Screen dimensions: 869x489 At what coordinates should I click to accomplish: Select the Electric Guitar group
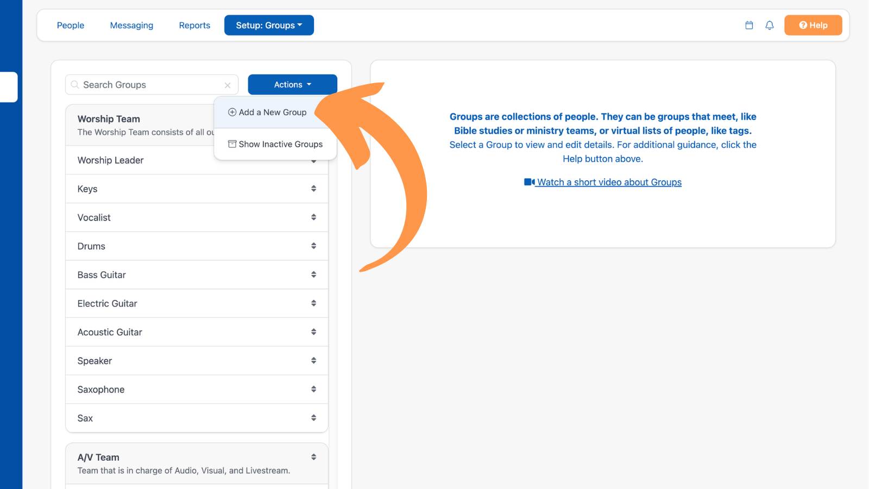[x=197, y=303]
